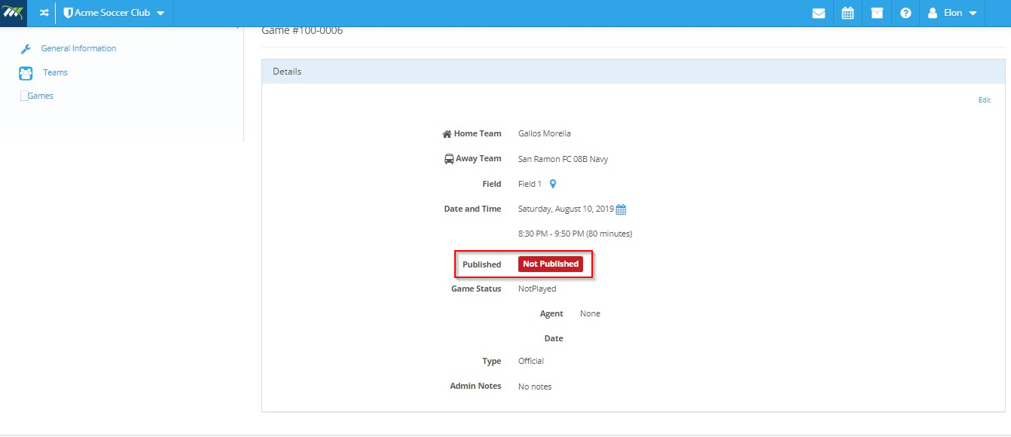Select the Field 1 value

pos(530,184)
